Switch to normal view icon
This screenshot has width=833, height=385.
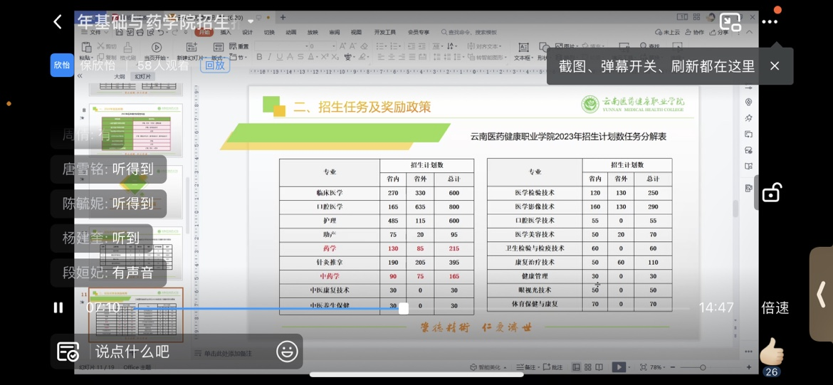point(576,367)
